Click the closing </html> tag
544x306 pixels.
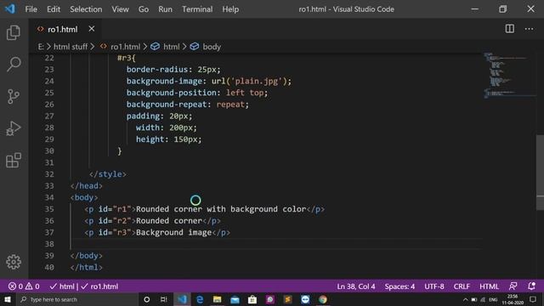87,267
